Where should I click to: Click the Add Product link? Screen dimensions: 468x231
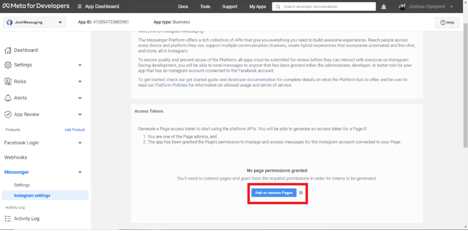[75, 129]
